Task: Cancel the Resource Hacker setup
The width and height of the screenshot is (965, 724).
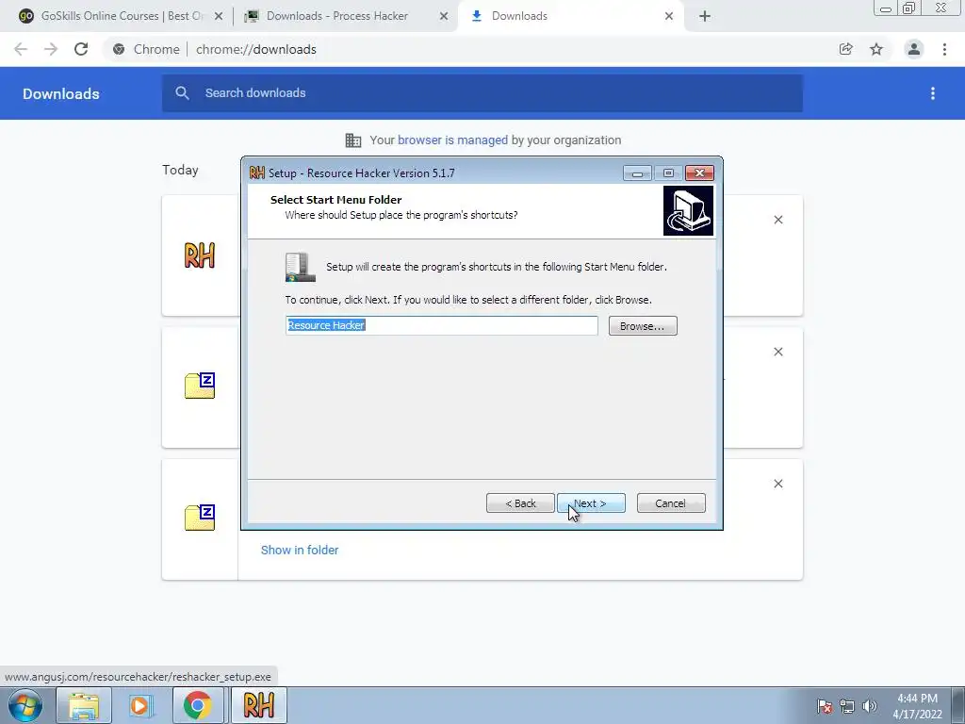Action: point(671,503)
